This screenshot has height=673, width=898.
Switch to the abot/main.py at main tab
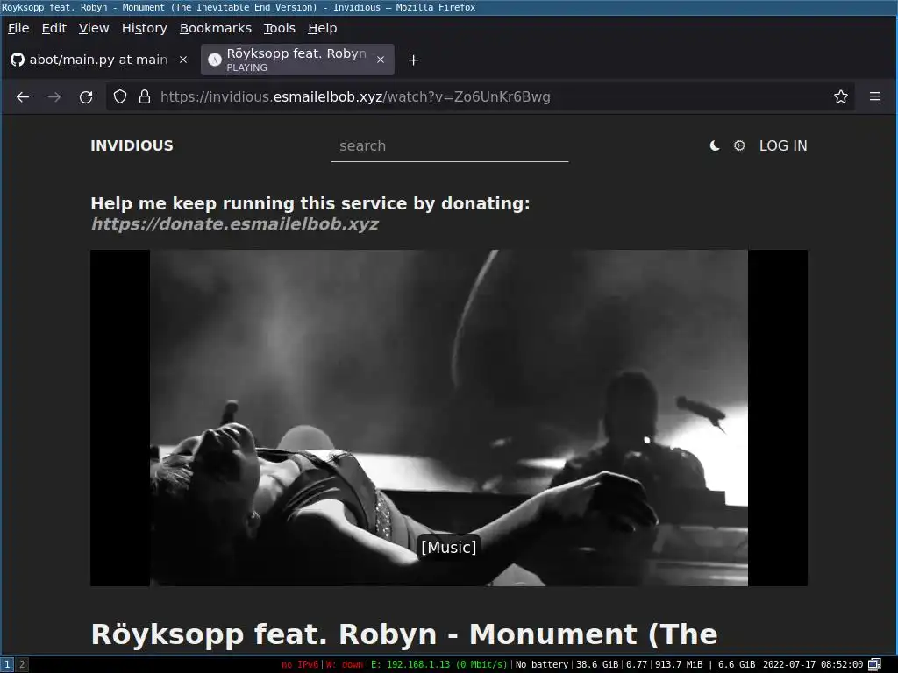coord(100,60)
